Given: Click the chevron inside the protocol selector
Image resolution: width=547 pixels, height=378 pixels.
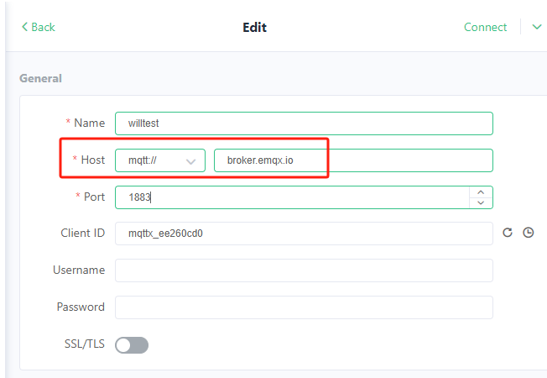Looking at the screenshot, I should 190,161.
